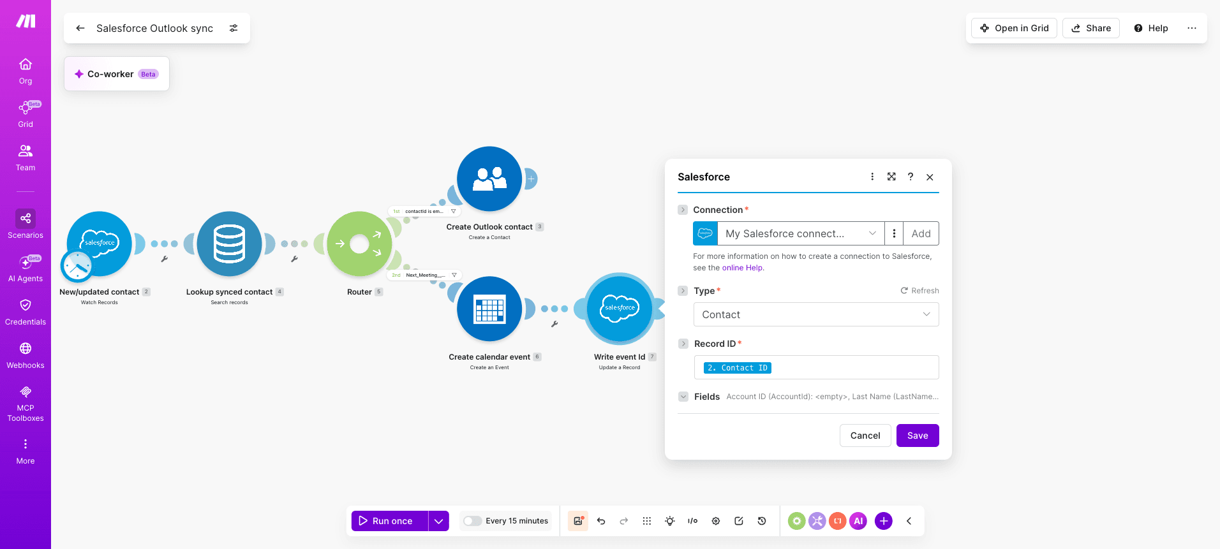Open Scenarios in the sidebar
Screen dimensions: 1220x549
coord(26,224)
